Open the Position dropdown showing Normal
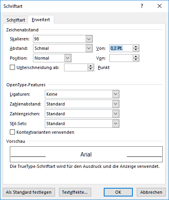This screenshot has width=169, height=200. [x=68, y=58]
